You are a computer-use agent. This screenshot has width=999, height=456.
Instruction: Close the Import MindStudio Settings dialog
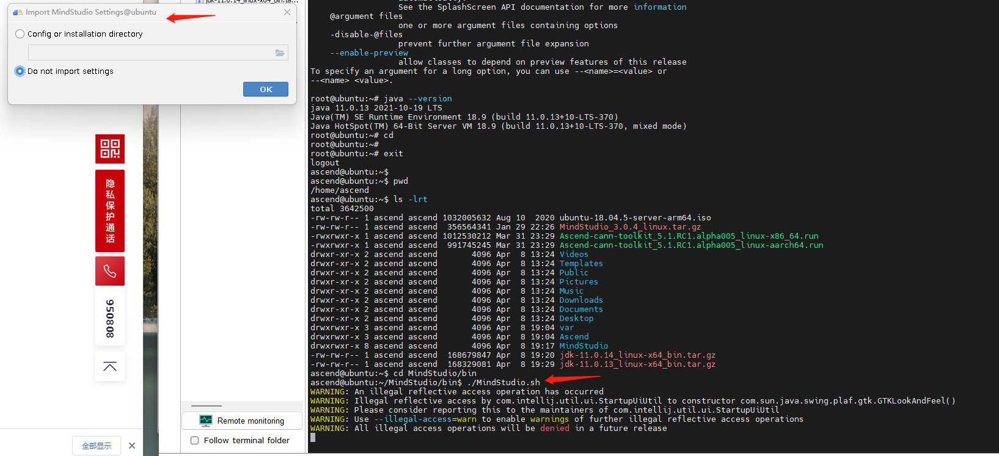(287, 12)
